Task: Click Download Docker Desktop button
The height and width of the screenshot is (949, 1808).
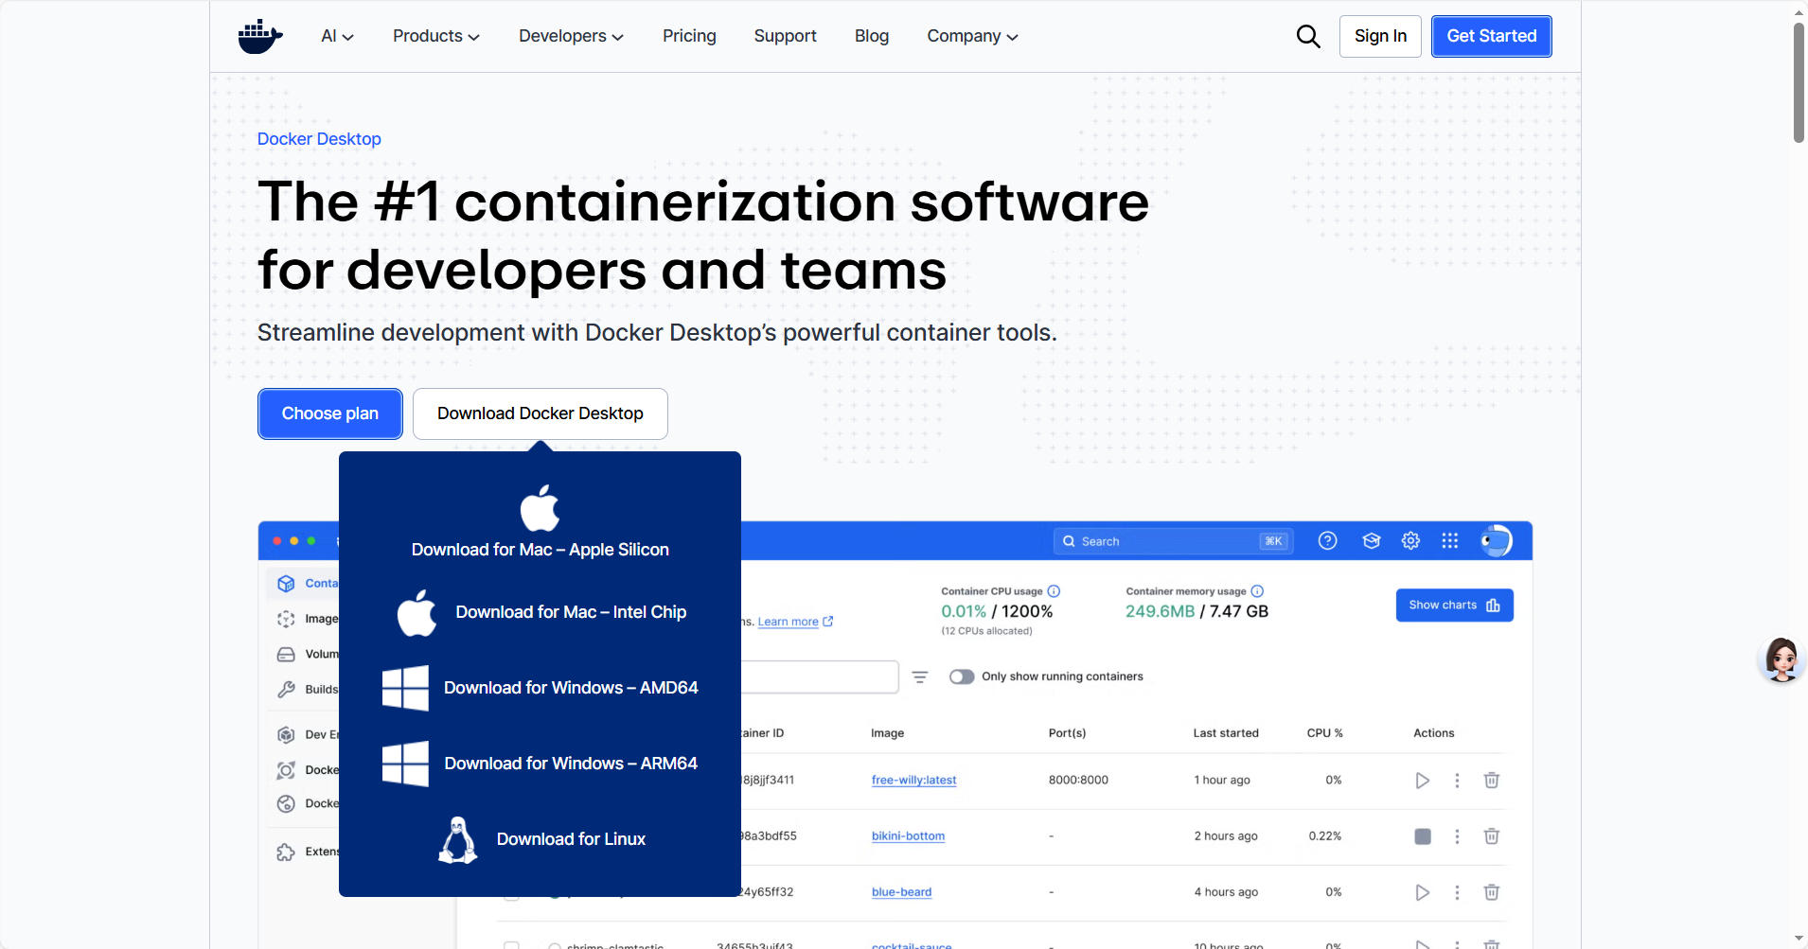Action: click(541, 413)
